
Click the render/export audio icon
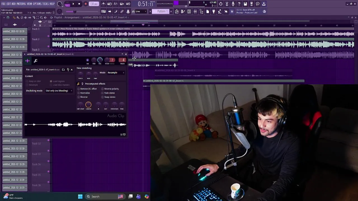(251, 4)
